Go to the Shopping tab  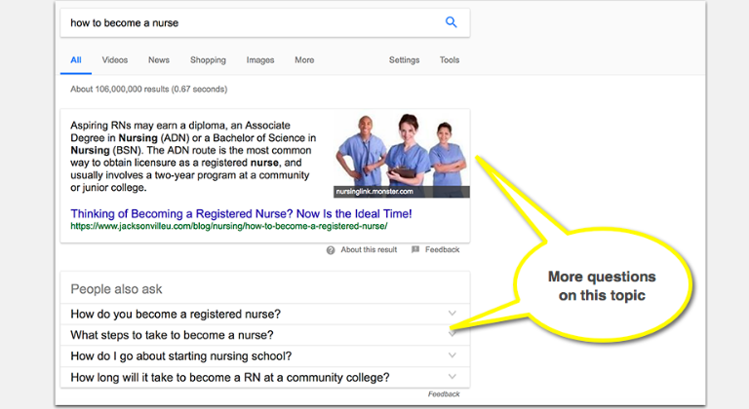[x=208, y=60]
